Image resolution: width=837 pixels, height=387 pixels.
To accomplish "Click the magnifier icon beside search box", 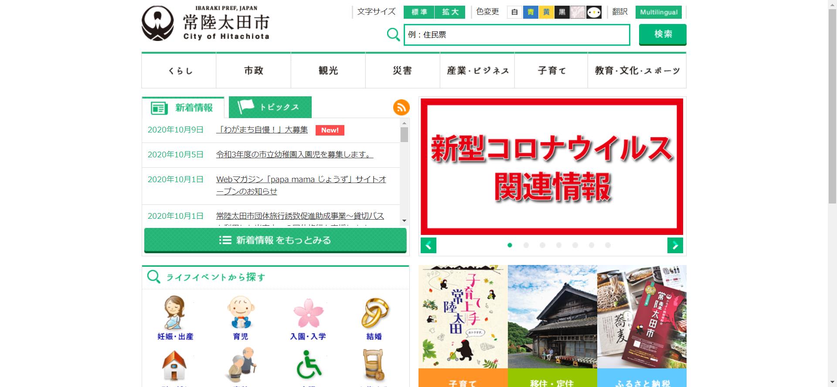I will (393, 34).
